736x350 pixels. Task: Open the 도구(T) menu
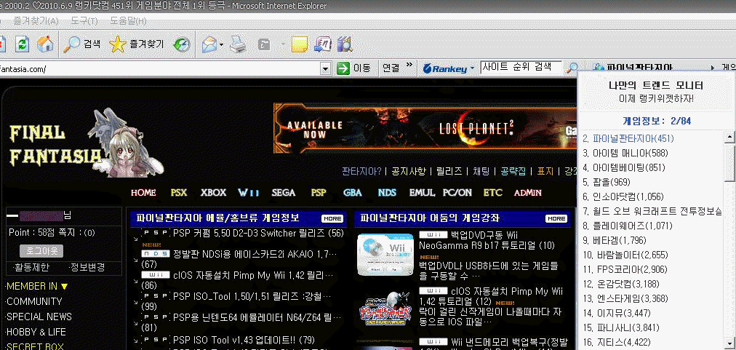(x=84, y=21)
